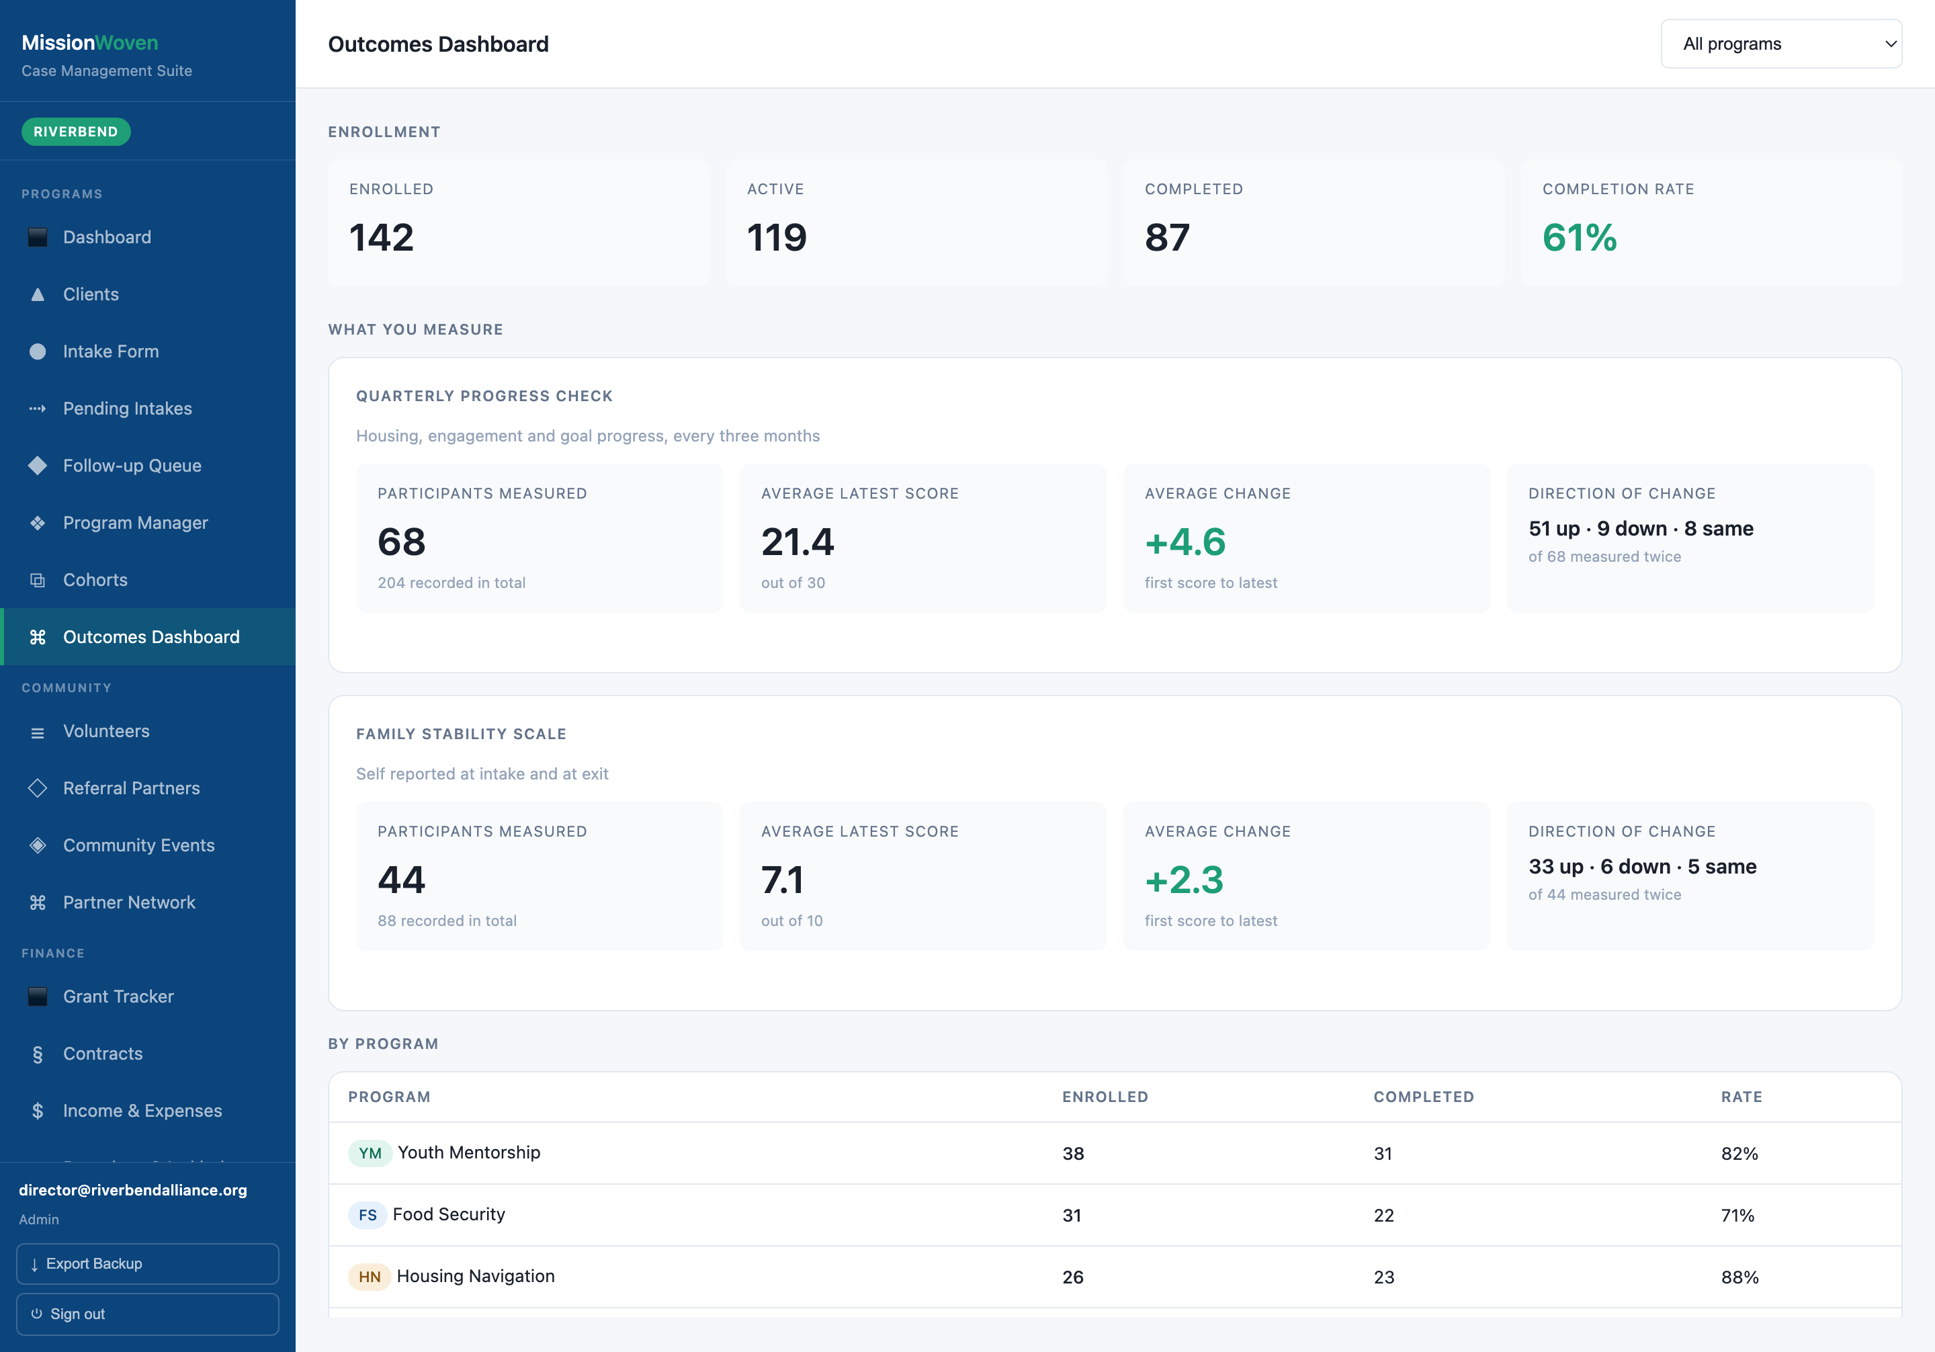Click the Sign out button
Image resolution: width=1935 pixels, height=1352 pixels.
tap(148, 1315)
